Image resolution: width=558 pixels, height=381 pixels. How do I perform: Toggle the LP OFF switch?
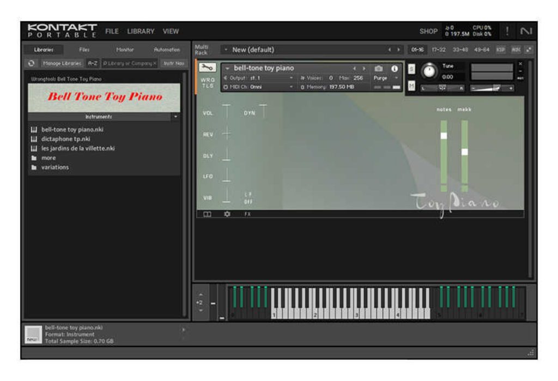(x=248, y=198)
